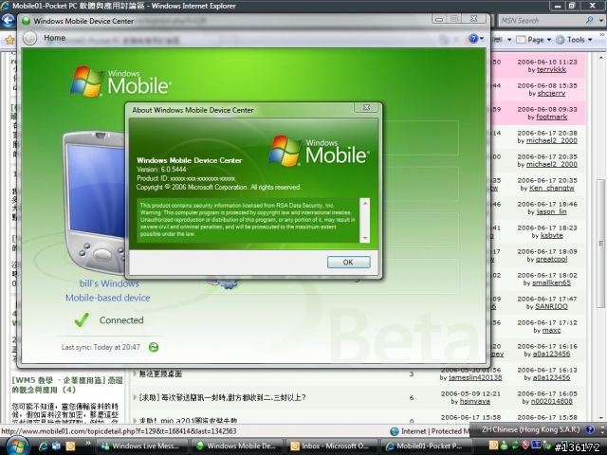Open the Page menu in Internet Explorer
Viewport: 607px width, 455px height.
click(533, 40)
